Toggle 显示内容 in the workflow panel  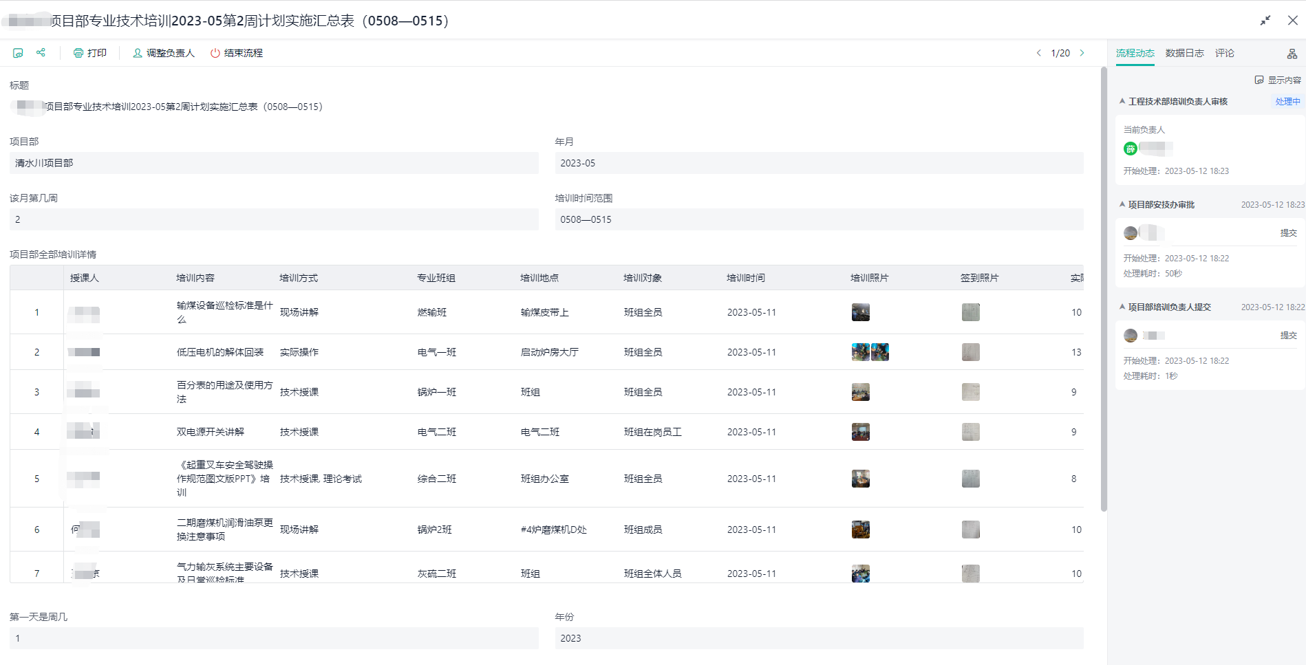point(1278,80)
